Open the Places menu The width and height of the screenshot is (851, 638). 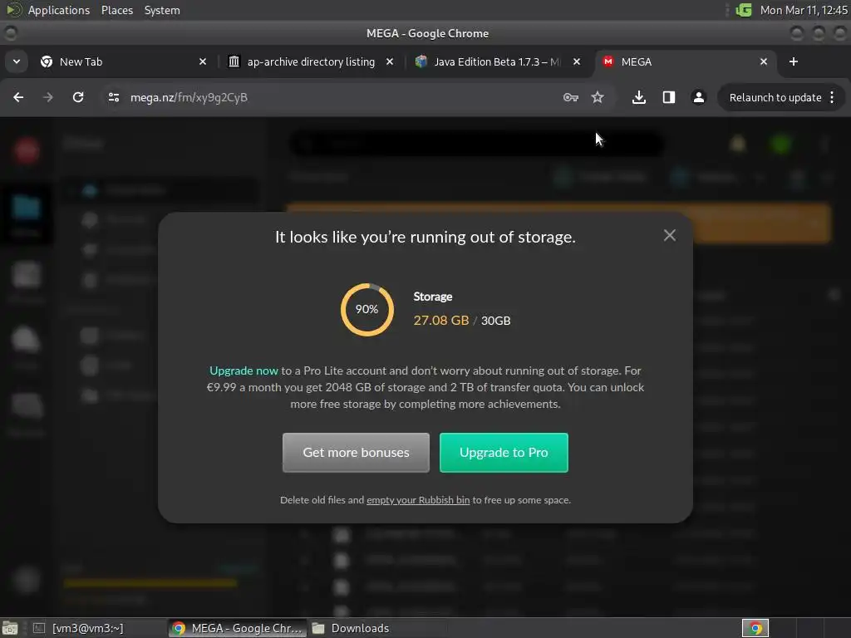coord(117,10)
